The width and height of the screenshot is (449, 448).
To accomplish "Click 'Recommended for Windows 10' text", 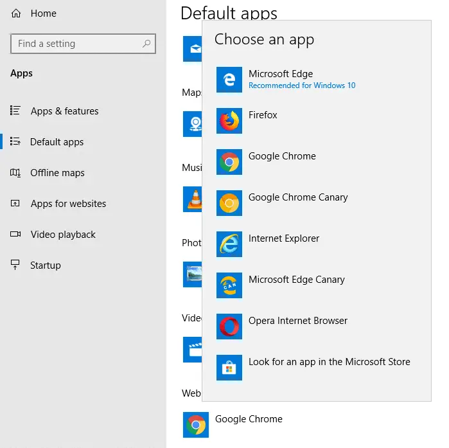I will pyautogui.click(x=302, y=85).
